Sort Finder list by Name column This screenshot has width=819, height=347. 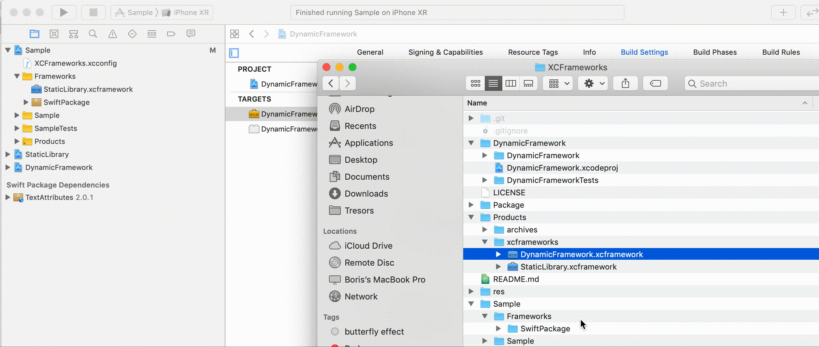638,103
